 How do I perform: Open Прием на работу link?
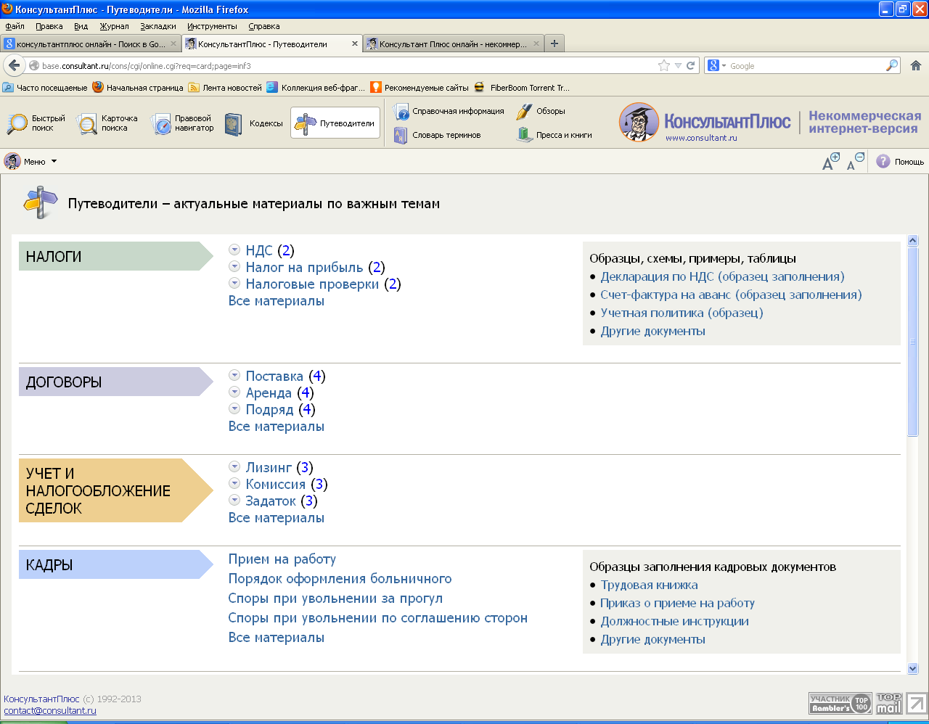(282, 559)
